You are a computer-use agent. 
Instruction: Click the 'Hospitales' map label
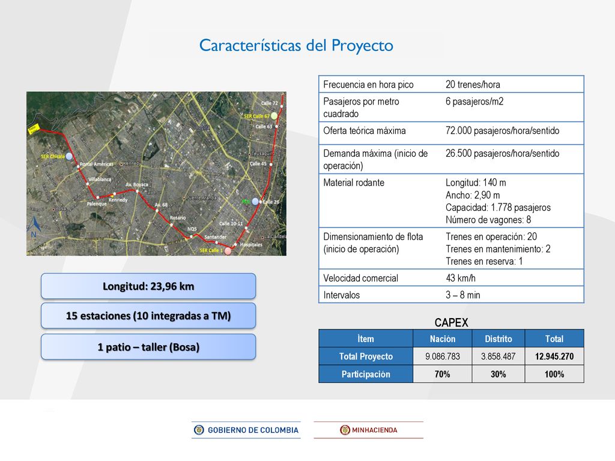[251, 244]
